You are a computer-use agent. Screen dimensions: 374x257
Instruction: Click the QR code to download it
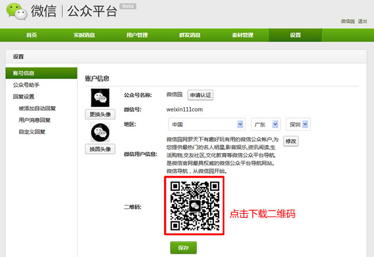(194, 206)
